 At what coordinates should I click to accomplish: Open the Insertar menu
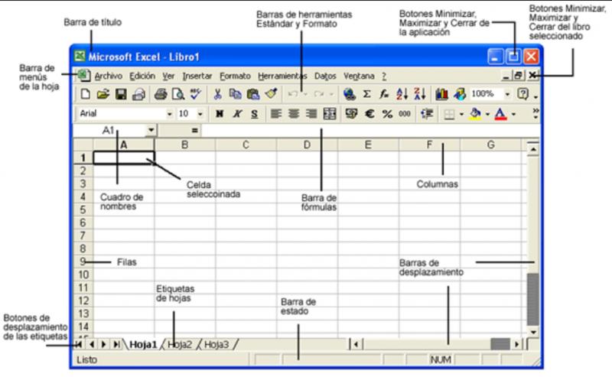[197, 76]
